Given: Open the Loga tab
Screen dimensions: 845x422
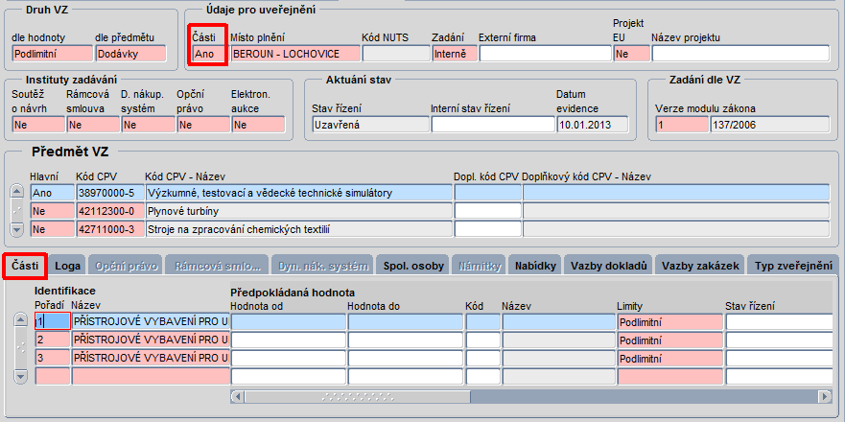Looking at the screenshot, I should [x=68, y=266].
